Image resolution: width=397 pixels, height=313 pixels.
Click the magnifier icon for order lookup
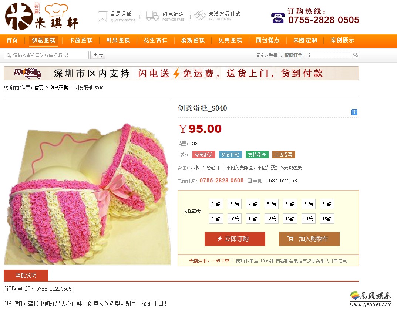[356, 55]
